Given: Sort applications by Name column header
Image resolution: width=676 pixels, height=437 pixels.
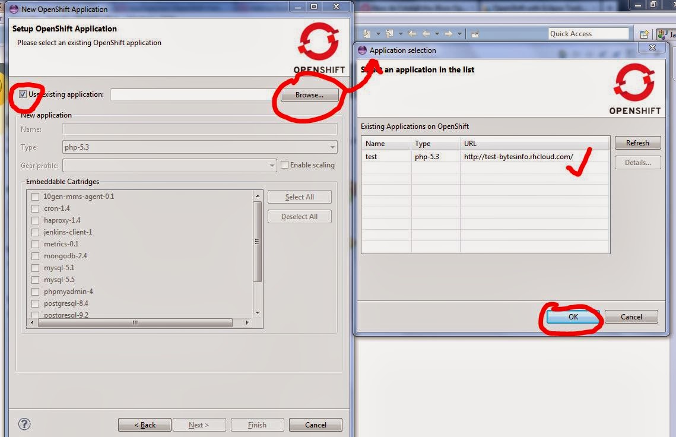Looking at the screenshot, I should 386,143.
